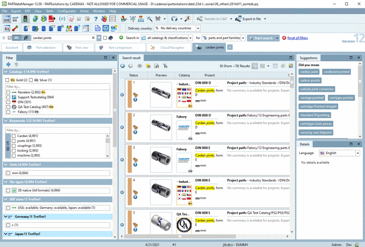365x247 pixels.
Task: Open the search history dropdown arrow
Action: [99, 37]
